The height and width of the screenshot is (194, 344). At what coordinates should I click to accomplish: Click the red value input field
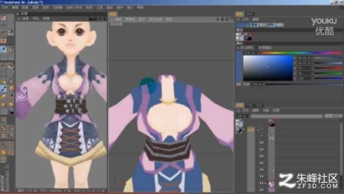tap(305, 68)
